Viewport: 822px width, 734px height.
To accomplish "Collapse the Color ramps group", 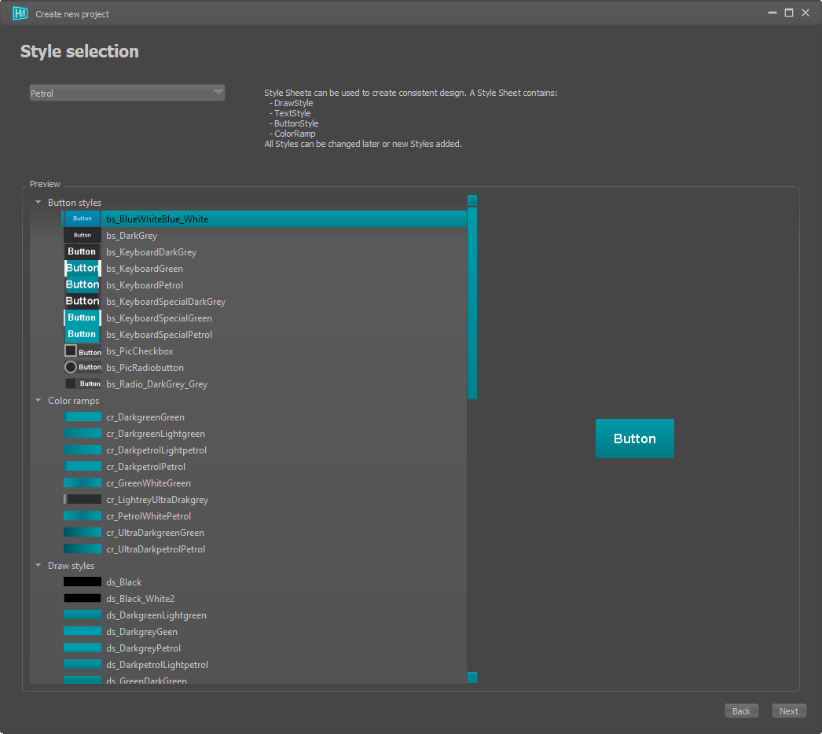I will [39, 401].
